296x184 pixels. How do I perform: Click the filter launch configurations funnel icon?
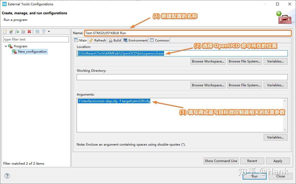point(43,32)
